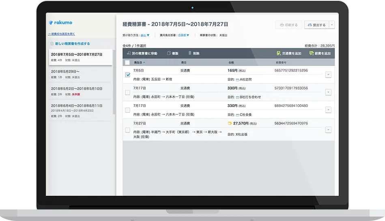The image size is (385, 221).
Task: Click expense number 5733170917933056
Action: pos(291,88)
